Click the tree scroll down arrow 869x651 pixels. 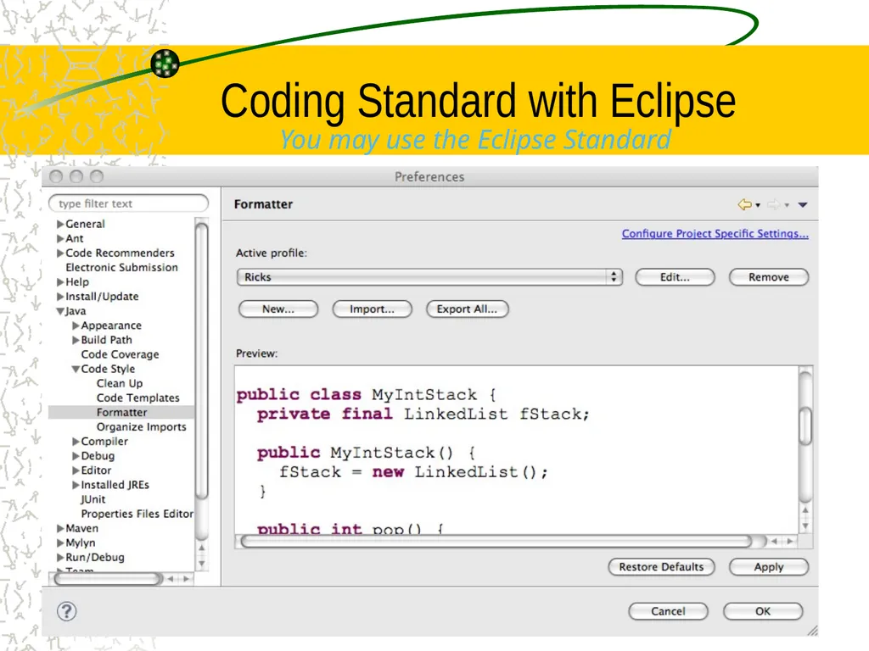click(x=202, y=563)
